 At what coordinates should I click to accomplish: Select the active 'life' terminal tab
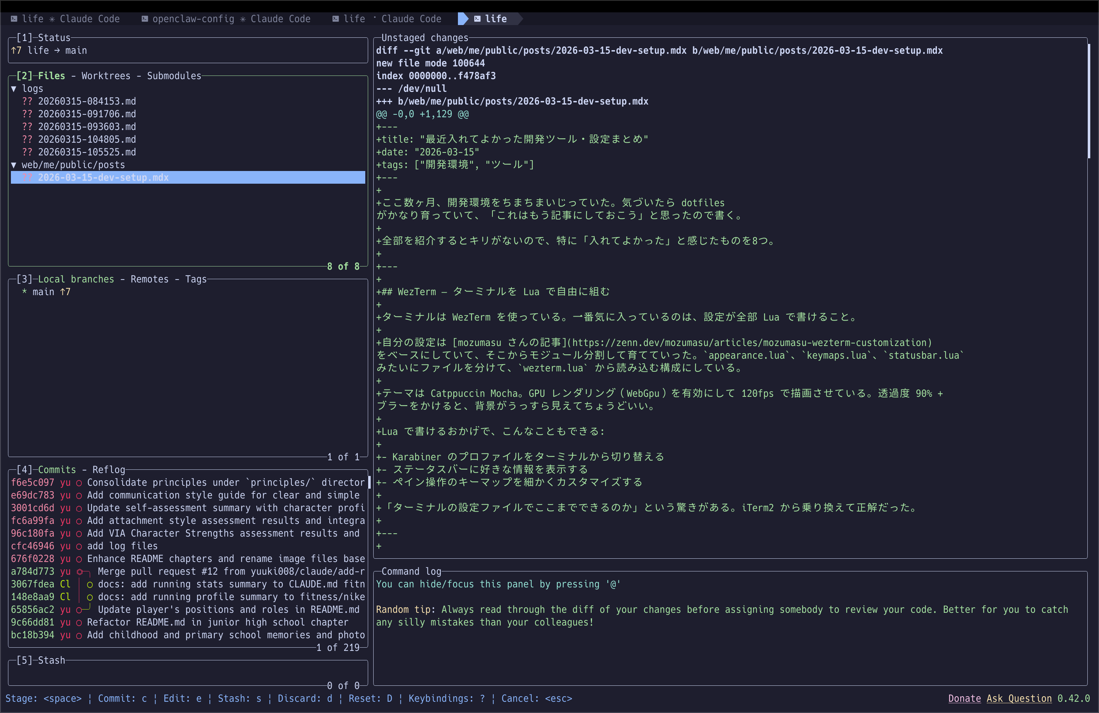[x=490, y=19]
